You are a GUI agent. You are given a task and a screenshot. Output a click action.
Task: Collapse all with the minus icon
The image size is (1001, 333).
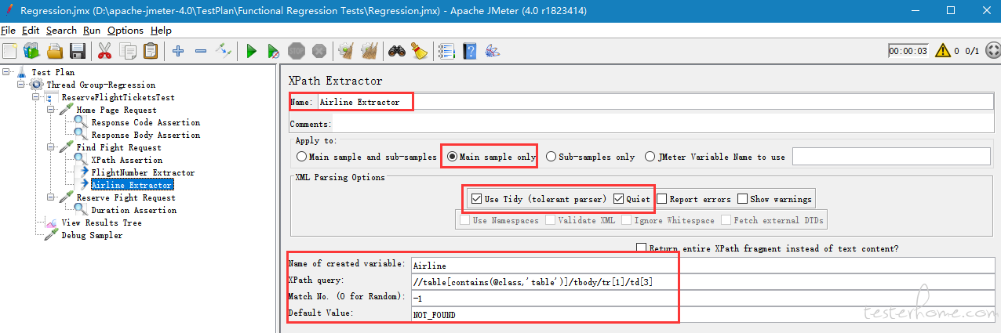coord(201,51)
